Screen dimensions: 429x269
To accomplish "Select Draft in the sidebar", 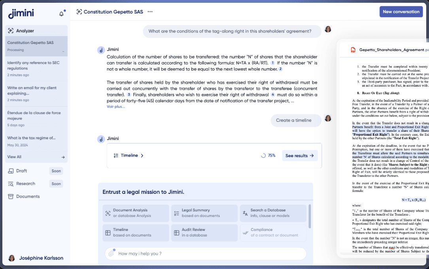I will point(22,171).
